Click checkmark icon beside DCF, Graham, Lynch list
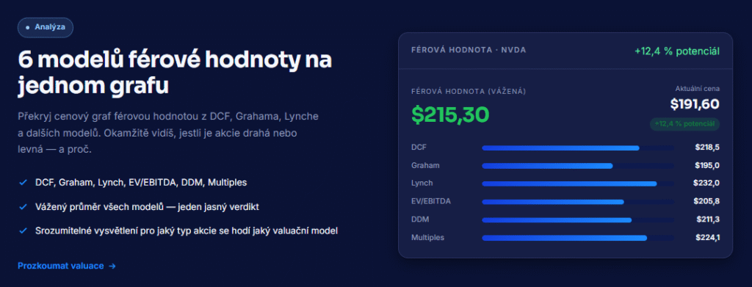 click(x=22, y=183)
